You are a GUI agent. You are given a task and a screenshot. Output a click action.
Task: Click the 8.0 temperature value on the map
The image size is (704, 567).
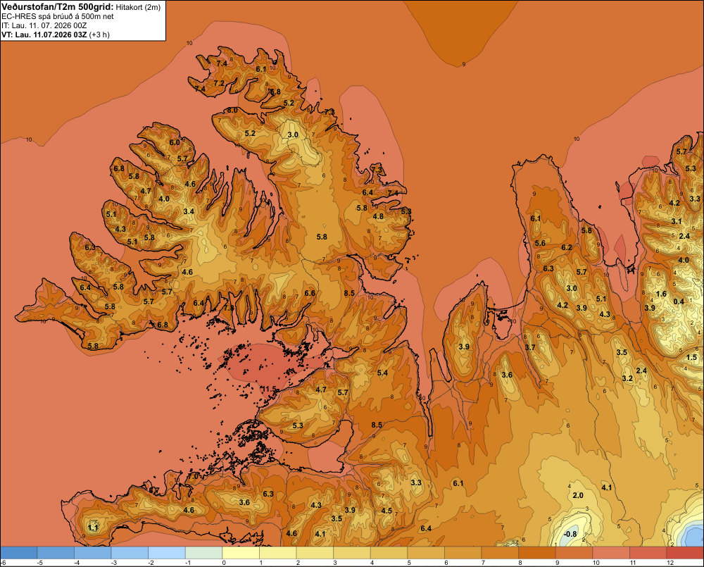232,110
